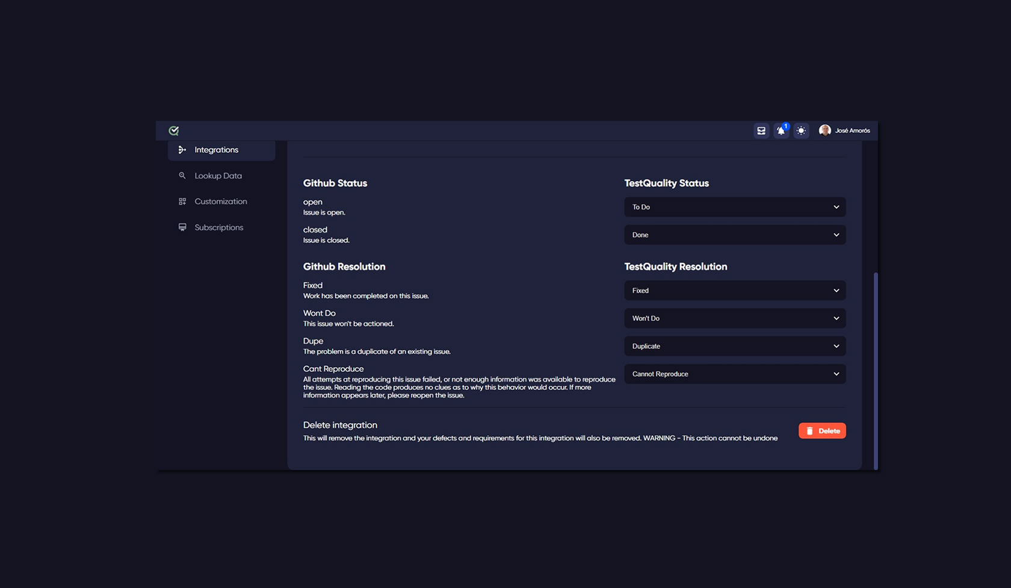Click the trash icon inside the Delete button
The width and height of the screenshot is (1011, 588).
point(811,430)
